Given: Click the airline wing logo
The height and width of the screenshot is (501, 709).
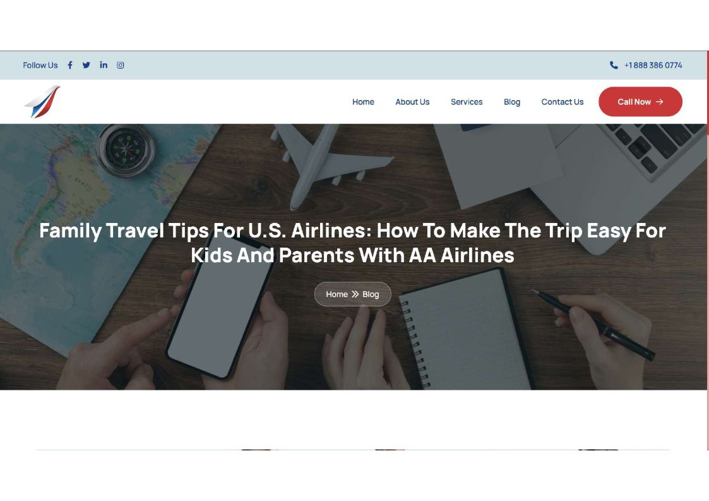Looking at the screenshot, I should point(42,102).
